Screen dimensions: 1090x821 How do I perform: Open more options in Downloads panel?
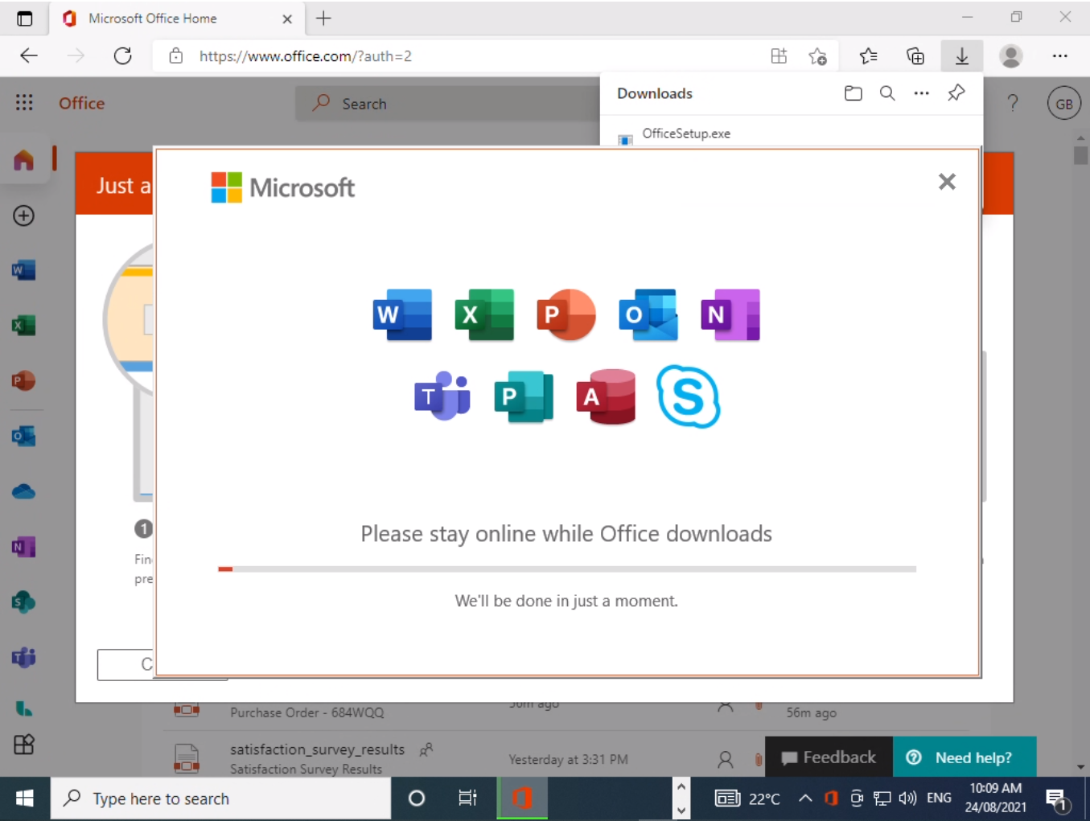pos(921,93)
